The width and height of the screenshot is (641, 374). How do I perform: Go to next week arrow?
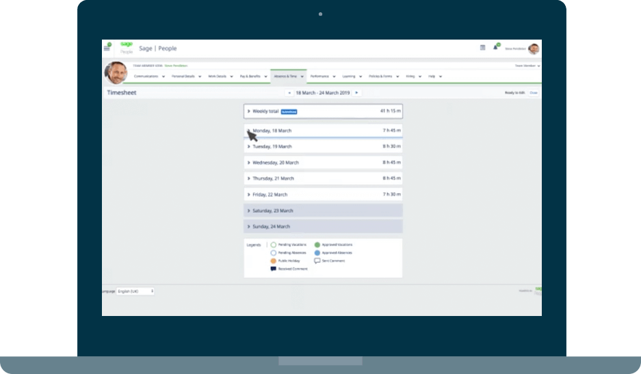(356, 93)
